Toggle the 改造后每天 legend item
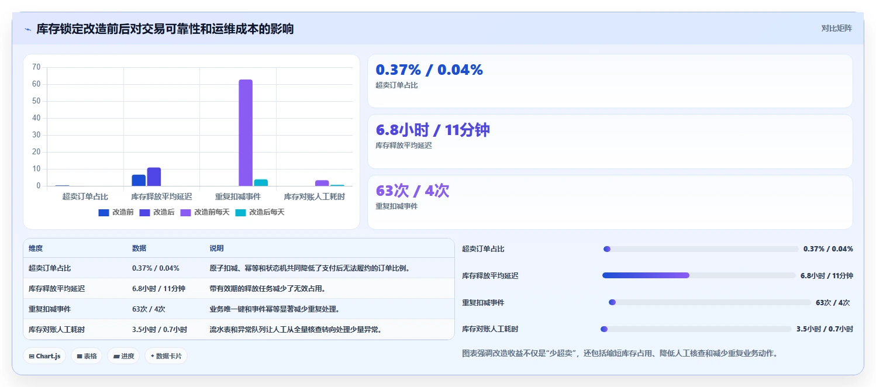Screen dimensions: 876x387 260,212
